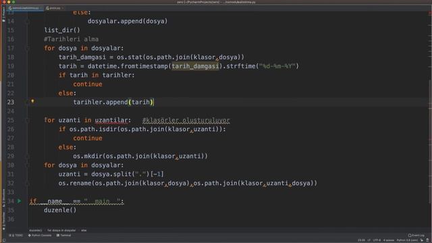Collapse the 'for dosya' block at line 17
The width and height of the screenshot is (432, 243).
point(27,48)
